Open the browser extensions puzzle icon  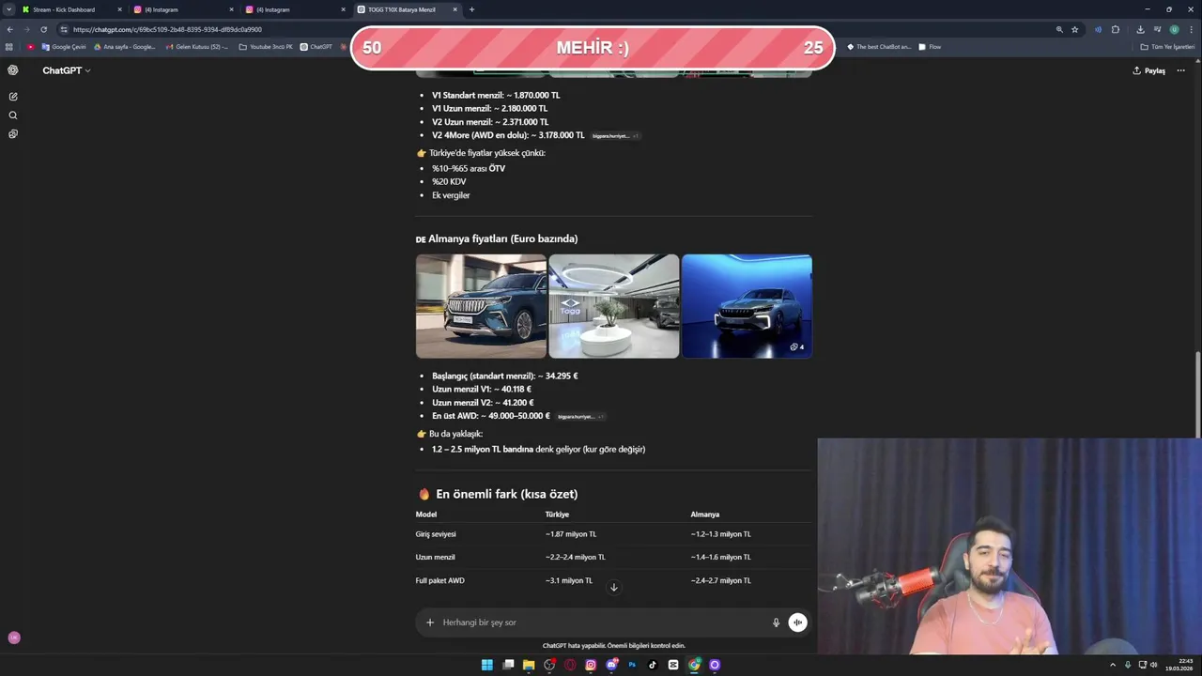(x=1116, y=29)
